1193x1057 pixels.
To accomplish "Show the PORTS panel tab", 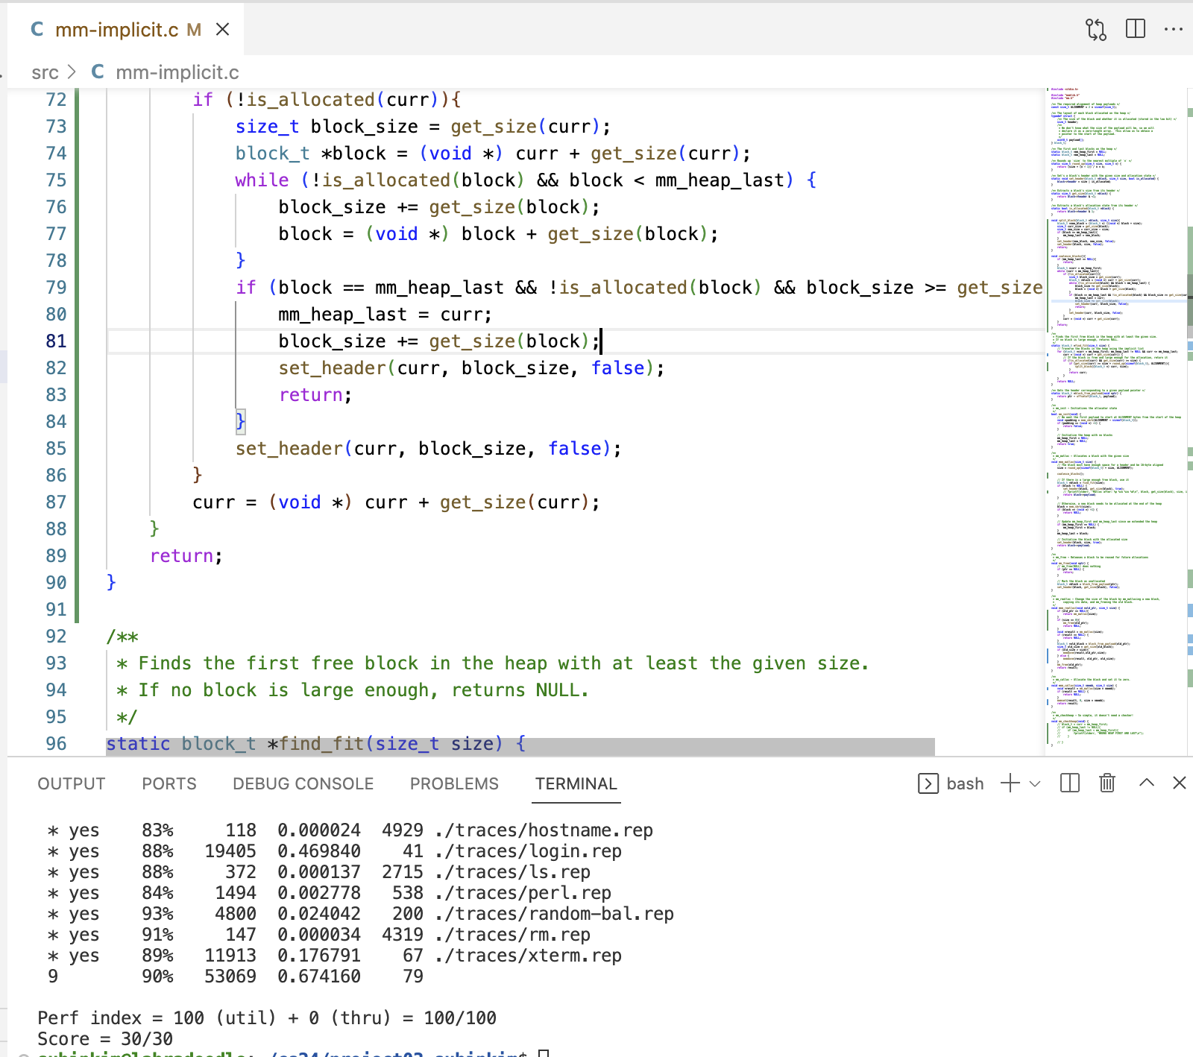I will click(x=169, y=783).
